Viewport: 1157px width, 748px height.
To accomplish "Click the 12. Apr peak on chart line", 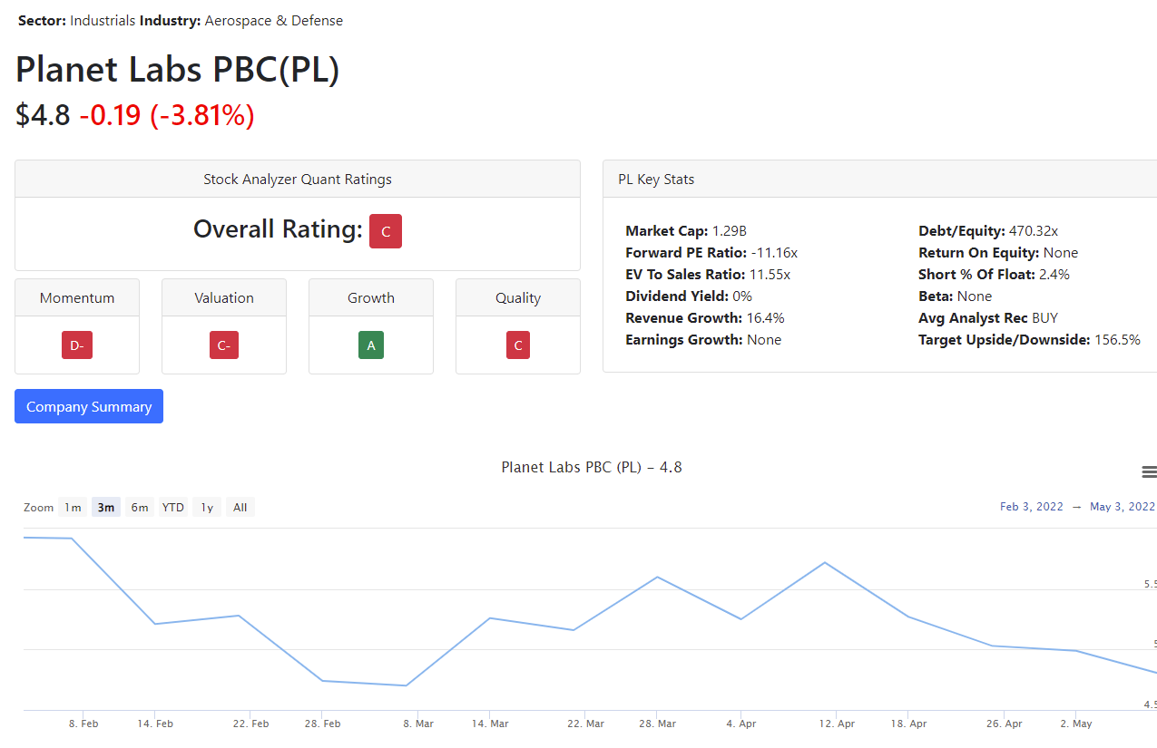I will click(x=825, y=563).
